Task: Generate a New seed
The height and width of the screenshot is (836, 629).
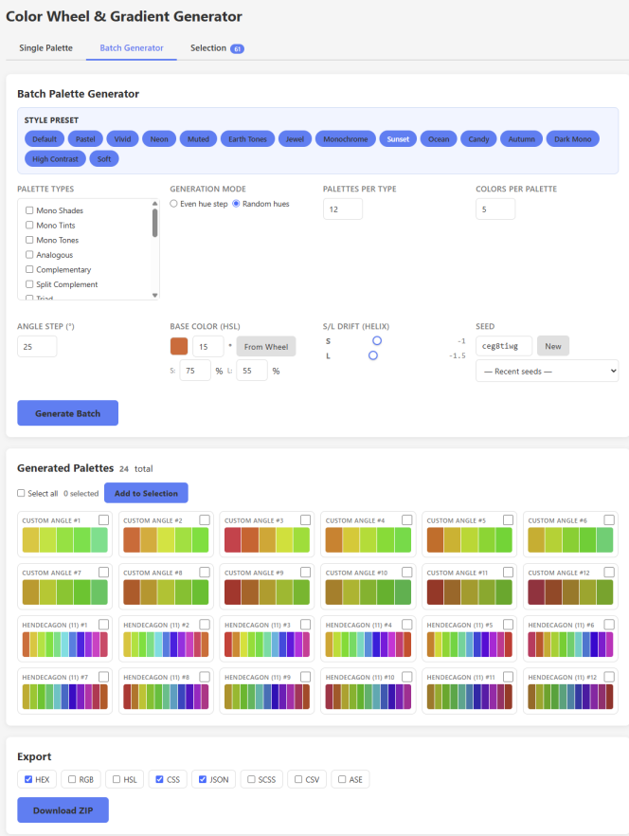Action: tap(553, 346)
